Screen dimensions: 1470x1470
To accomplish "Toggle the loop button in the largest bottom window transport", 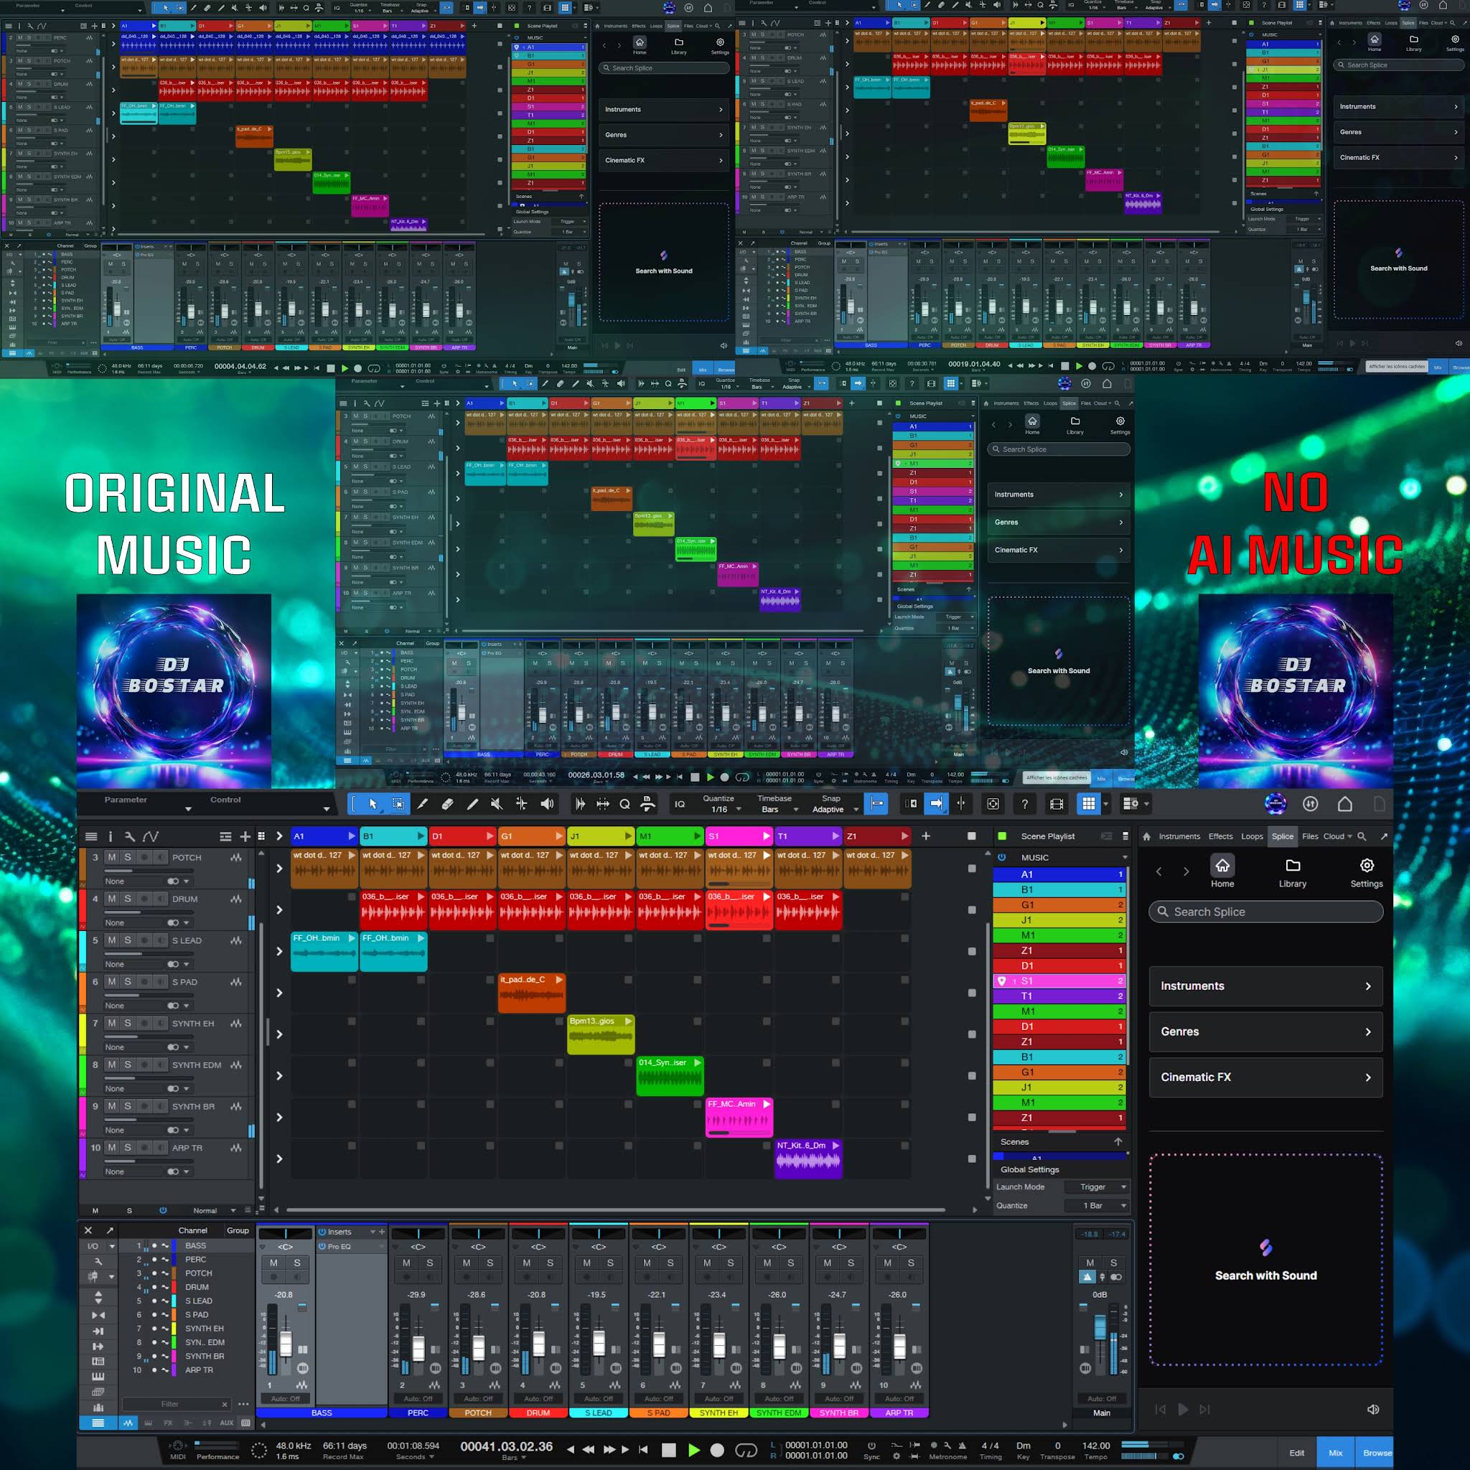I will [746, 1450].
